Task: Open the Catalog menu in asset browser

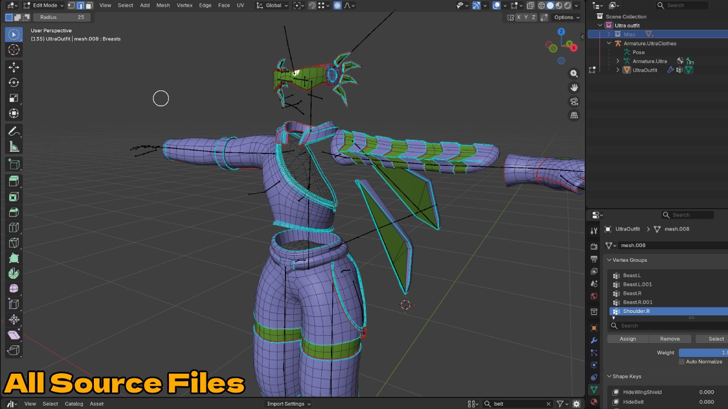Action: [x=74, y=404]
